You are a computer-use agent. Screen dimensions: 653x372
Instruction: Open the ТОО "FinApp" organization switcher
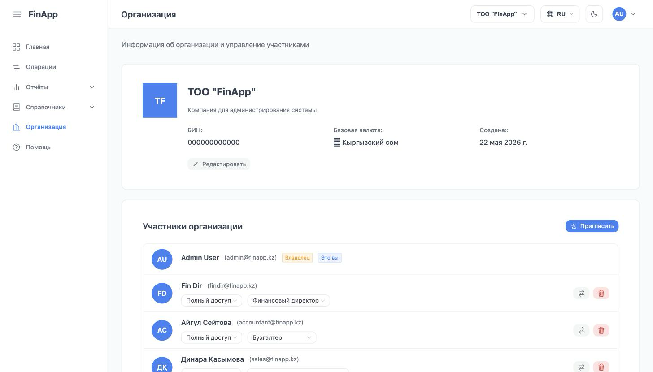502,14
